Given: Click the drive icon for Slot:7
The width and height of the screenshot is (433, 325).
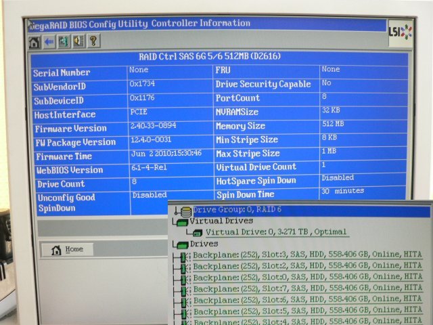Looking at the screenshot, I should [184, 290].
